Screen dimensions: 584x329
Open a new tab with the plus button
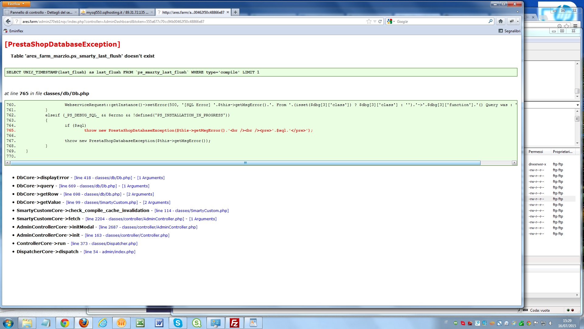[x=235, y=12]
